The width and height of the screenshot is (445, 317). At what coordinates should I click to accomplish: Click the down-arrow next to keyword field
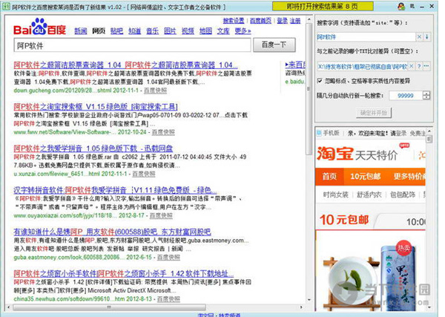click(427, 36)
